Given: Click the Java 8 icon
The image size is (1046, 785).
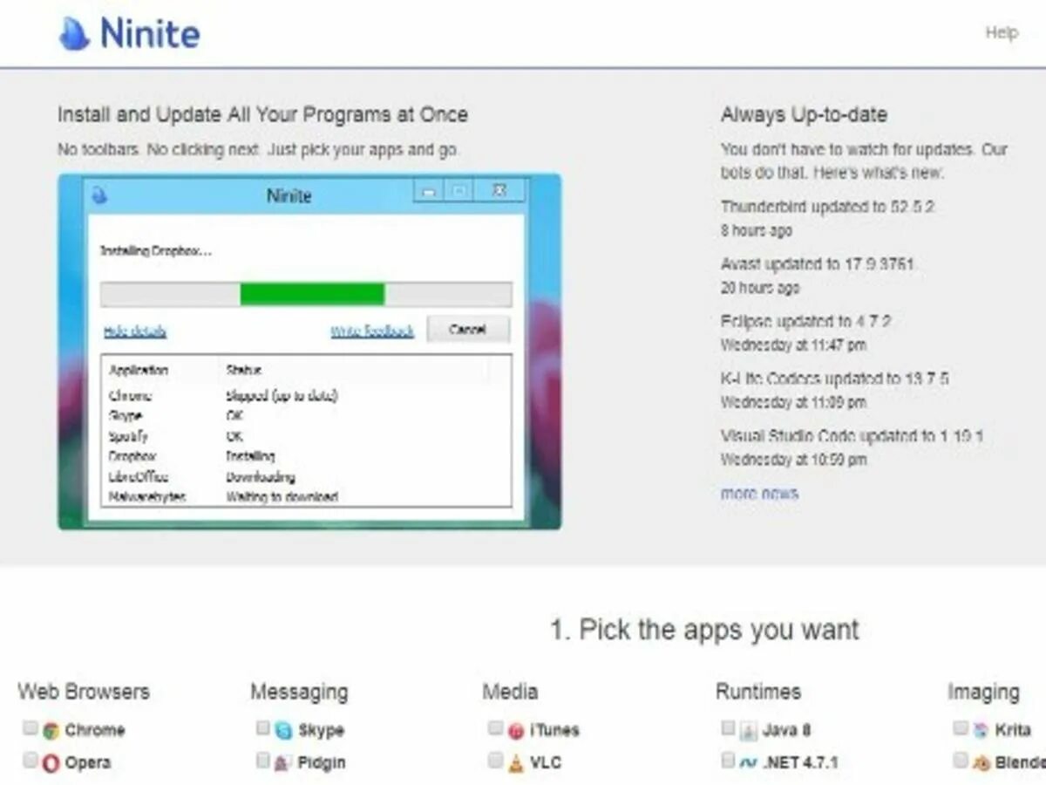Looking at the screenshot, I should [748, 731].
